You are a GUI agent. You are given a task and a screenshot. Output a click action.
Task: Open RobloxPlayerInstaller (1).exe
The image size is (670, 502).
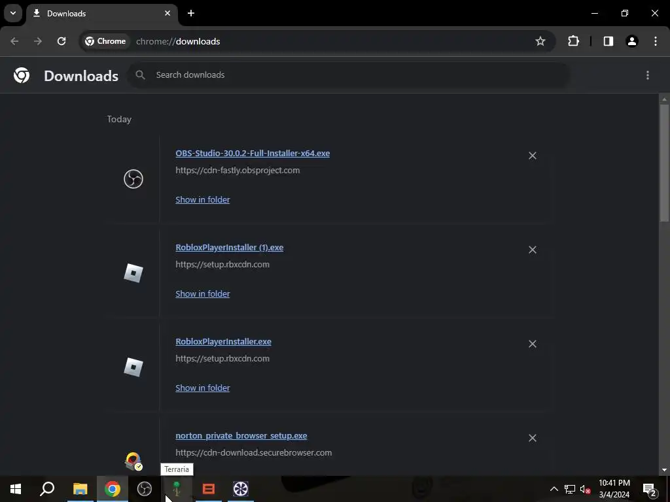coord(230,248)
